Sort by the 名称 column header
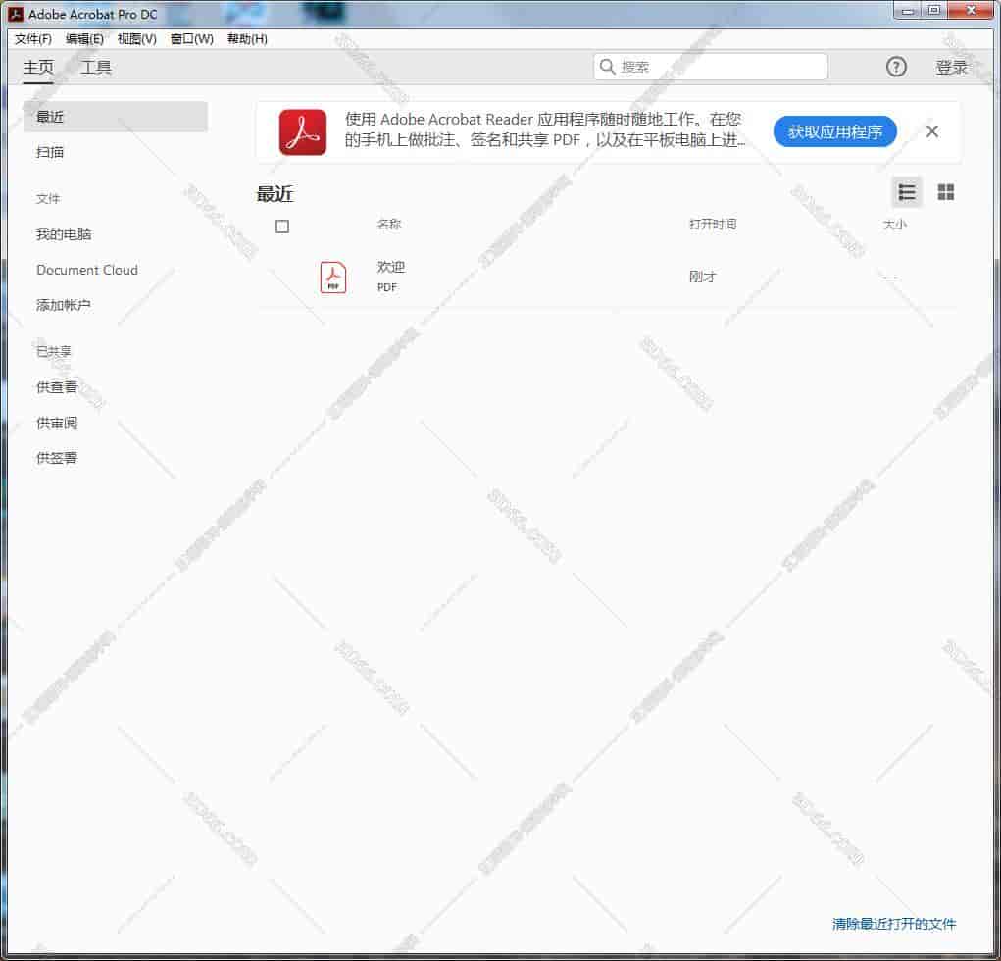This screenshot has height=961, width=1001. (389, 225)
